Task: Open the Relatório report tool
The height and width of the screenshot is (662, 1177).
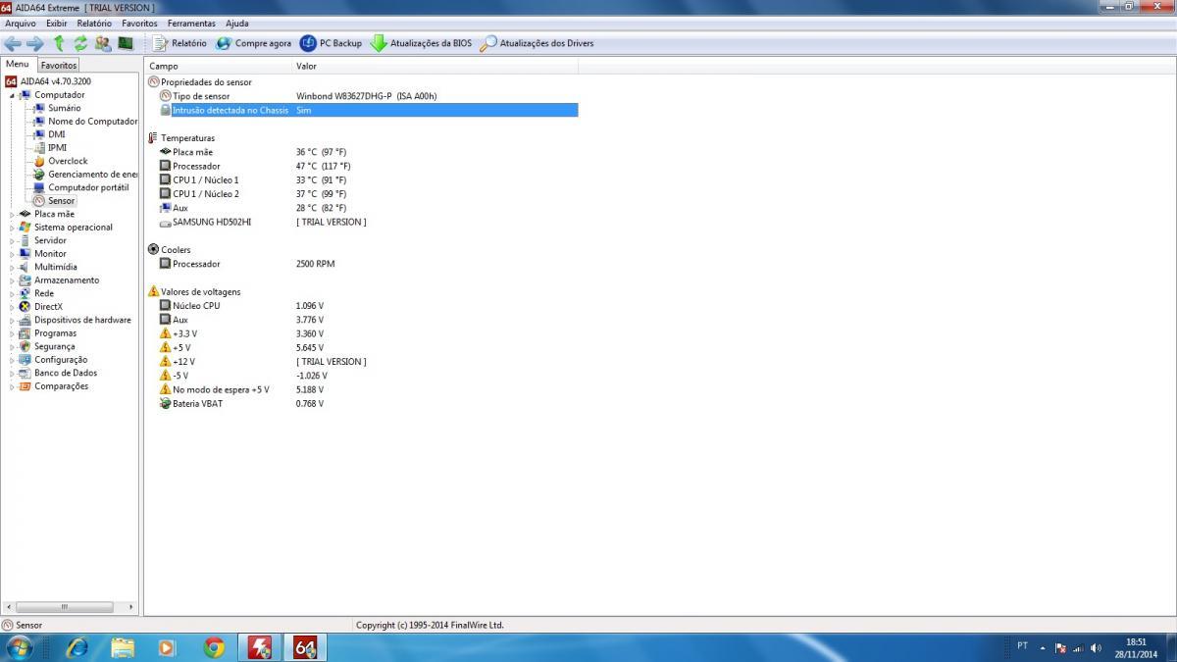Action: (179, 43)
